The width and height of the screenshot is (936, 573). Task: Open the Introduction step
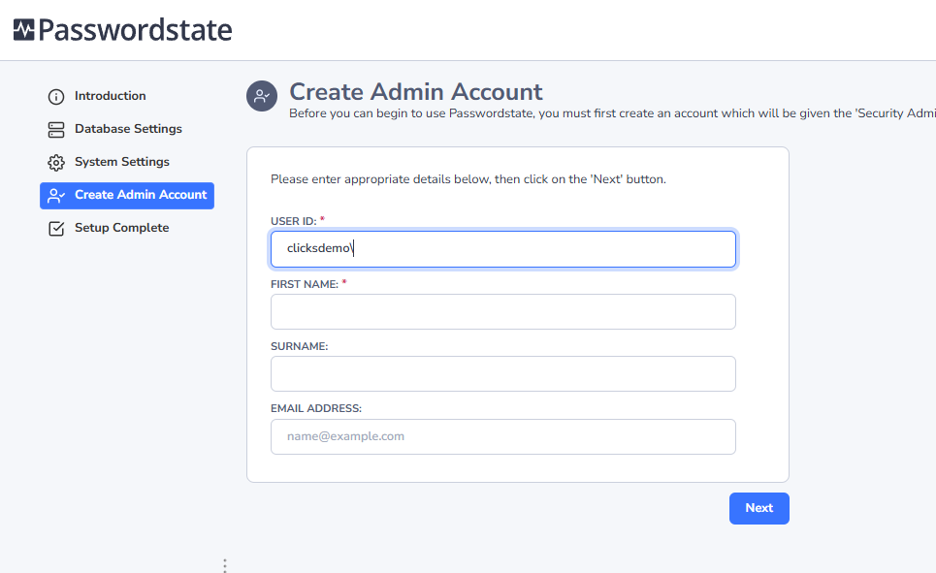tap(110, 96)
